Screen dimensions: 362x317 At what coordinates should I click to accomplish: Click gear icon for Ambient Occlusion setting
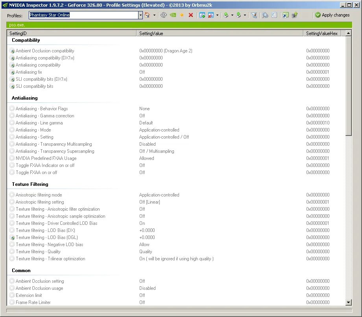click(12, 281)
